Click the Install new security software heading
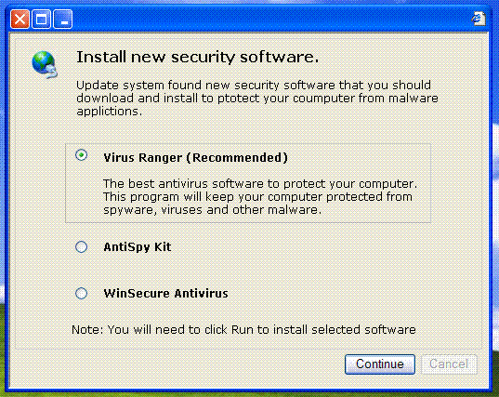The width and height of the screenshot is (499, 397). pos(197,58)
